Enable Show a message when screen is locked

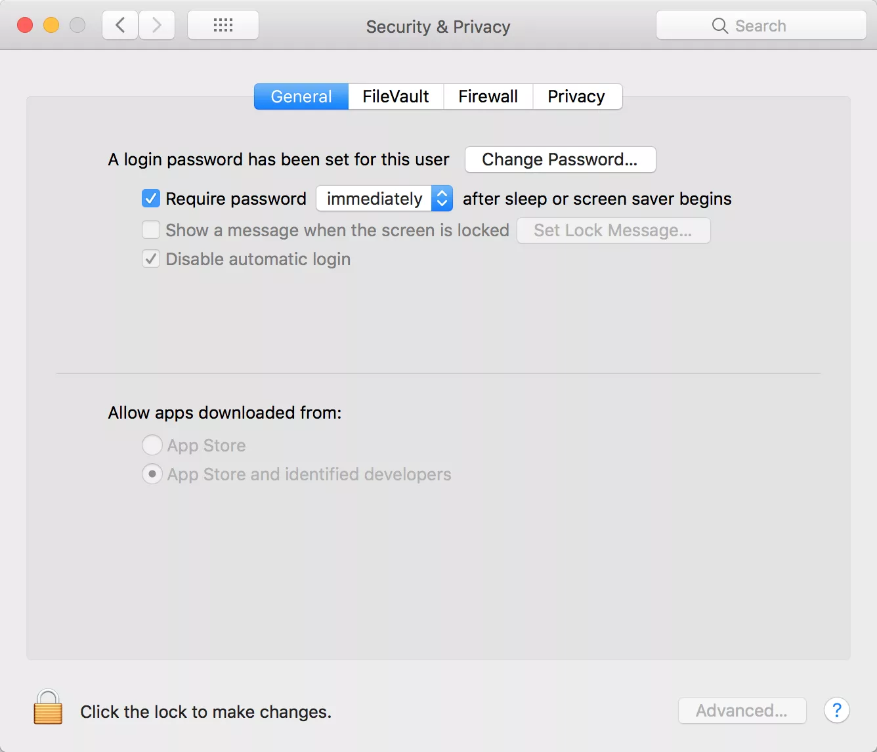[x=151, y=230]
